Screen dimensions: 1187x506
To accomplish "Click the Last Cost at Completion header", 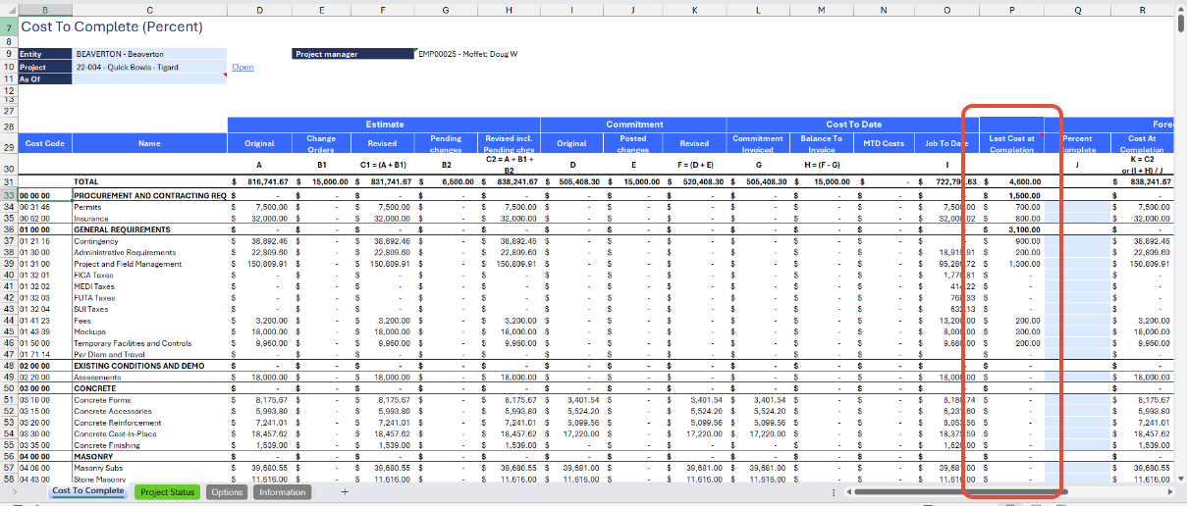I will click(1011, 143).
